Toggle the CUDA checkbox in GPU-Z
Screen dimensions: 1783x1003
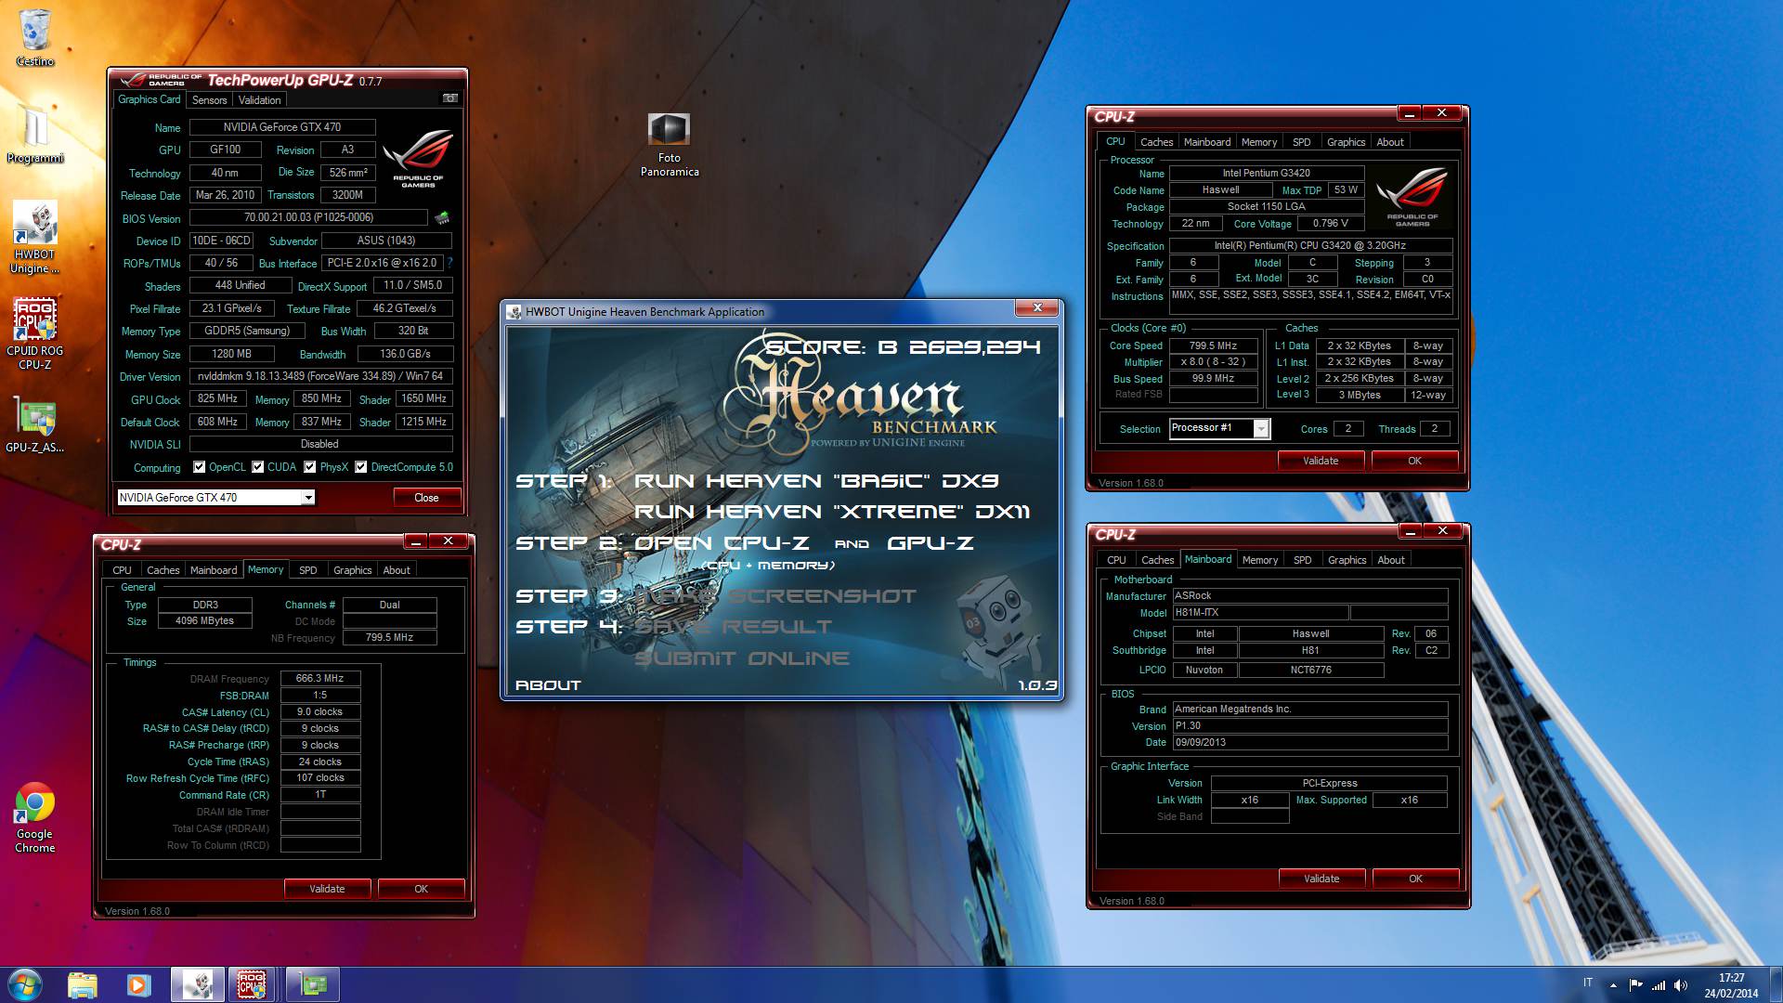pos(258,467)
